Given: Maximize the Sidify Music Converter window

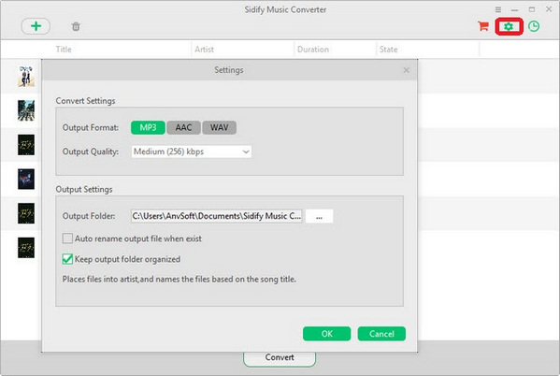Looking at the screenshot, I should [x=532, y=9].
